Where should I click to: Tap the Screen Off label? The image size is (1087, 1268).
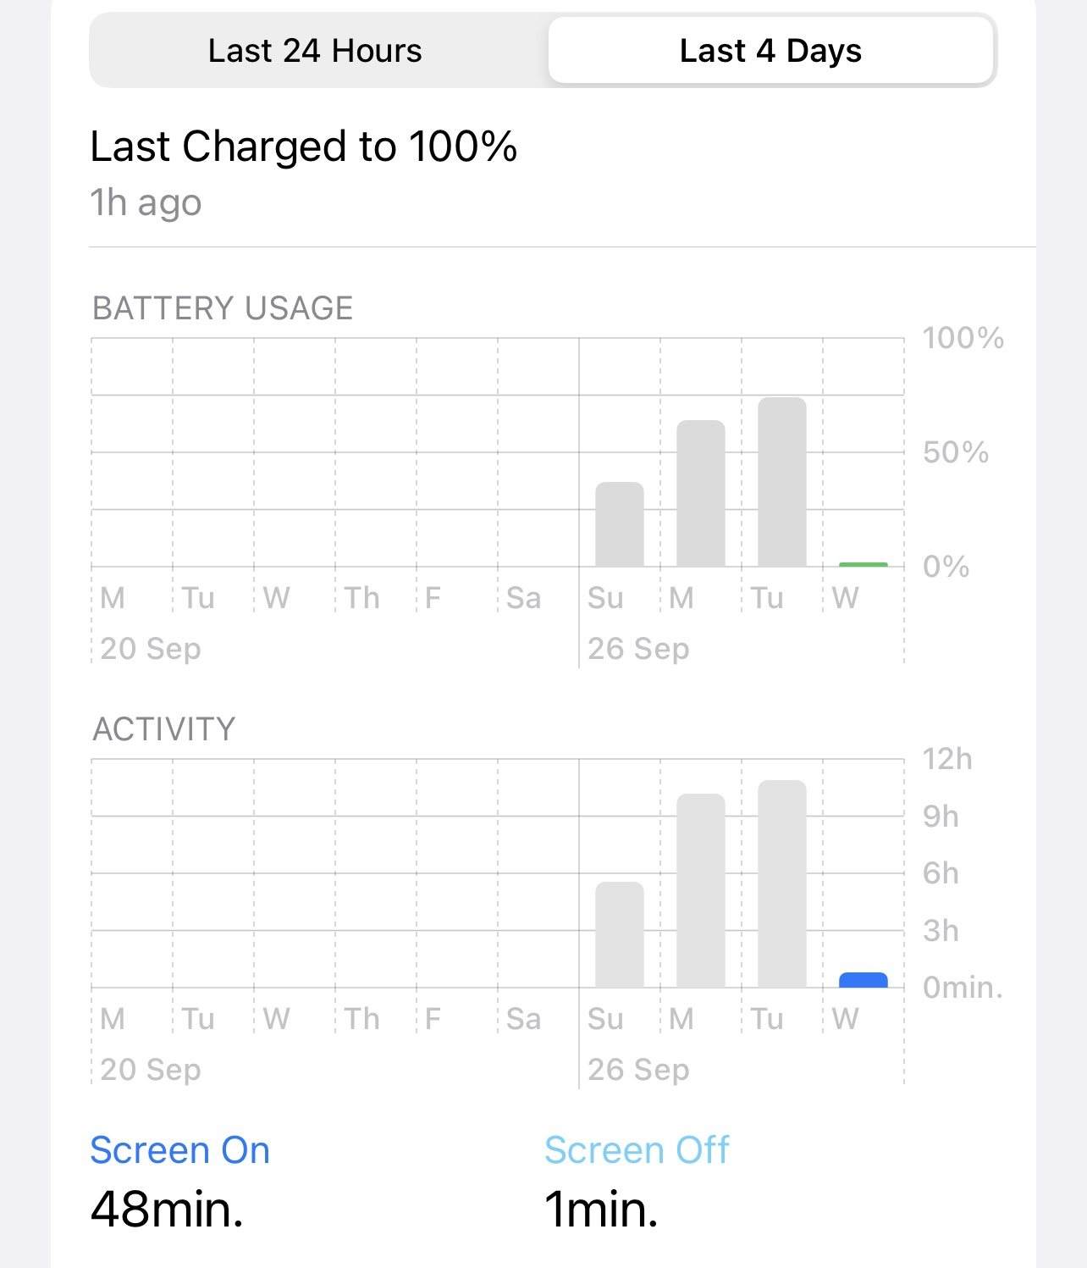click(x=637, y=1150)
